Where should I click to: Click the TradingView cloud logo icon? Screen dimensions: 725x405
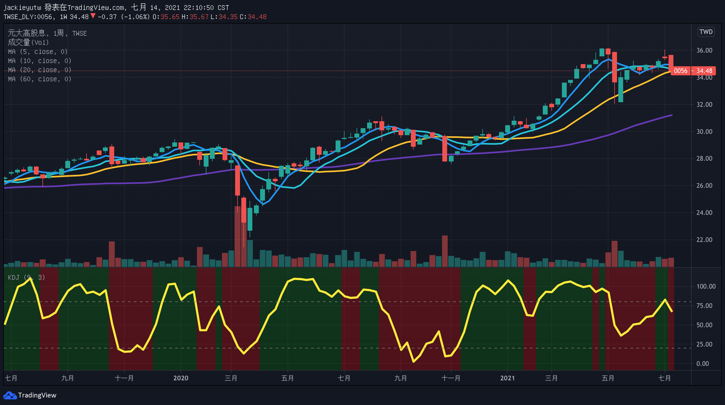tap(10, 395)
